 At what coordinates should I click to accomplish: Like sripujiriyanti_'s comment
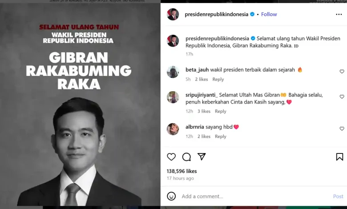[342, 96]
